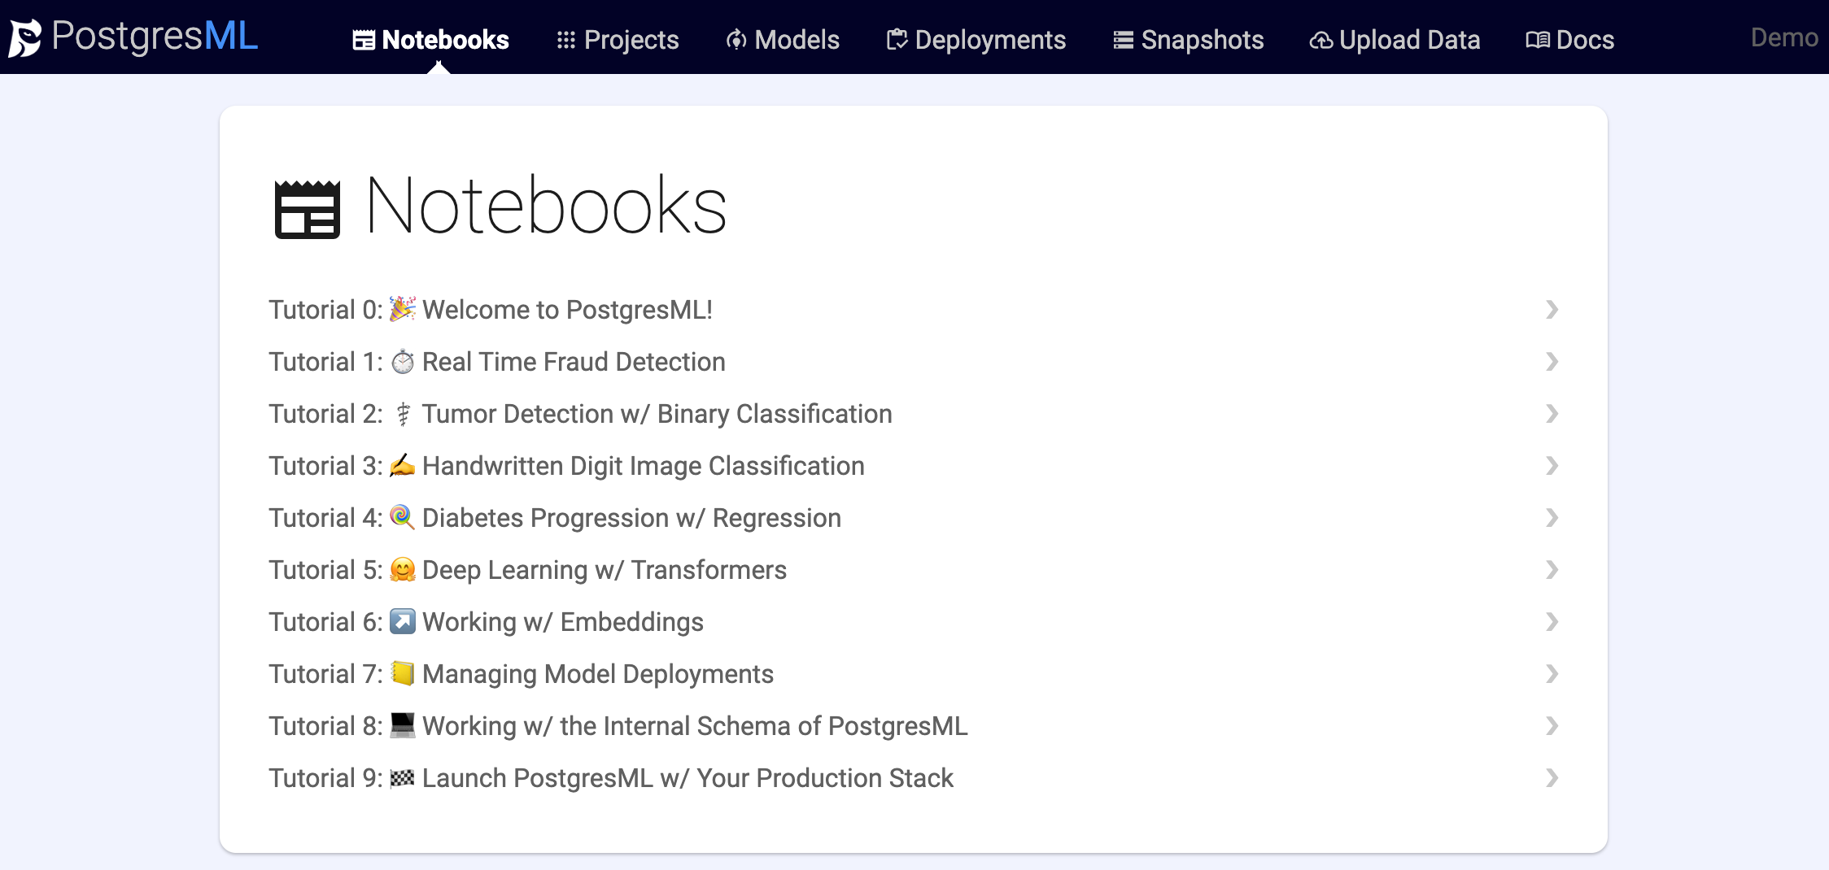Click chevron arrow on Tutorial 5 row
The height and width of the screenshot is (870, 1829).
[1552, 570]
